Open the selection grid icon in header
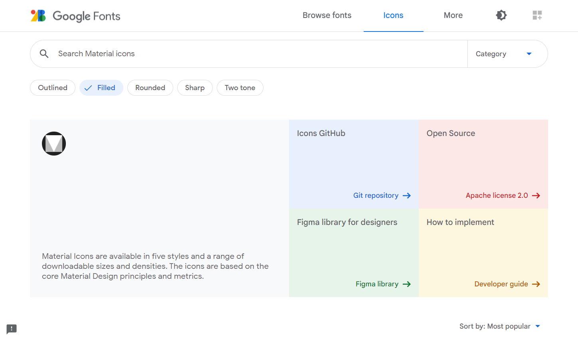The width and height of the screenshot is (578, 339). (537, 15)
